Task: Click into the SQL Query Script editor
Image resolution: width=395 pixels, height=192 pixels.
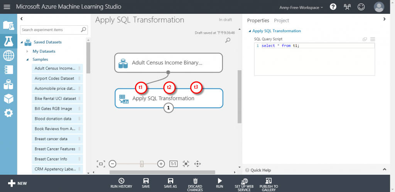Action: click(x=314, y=59)
